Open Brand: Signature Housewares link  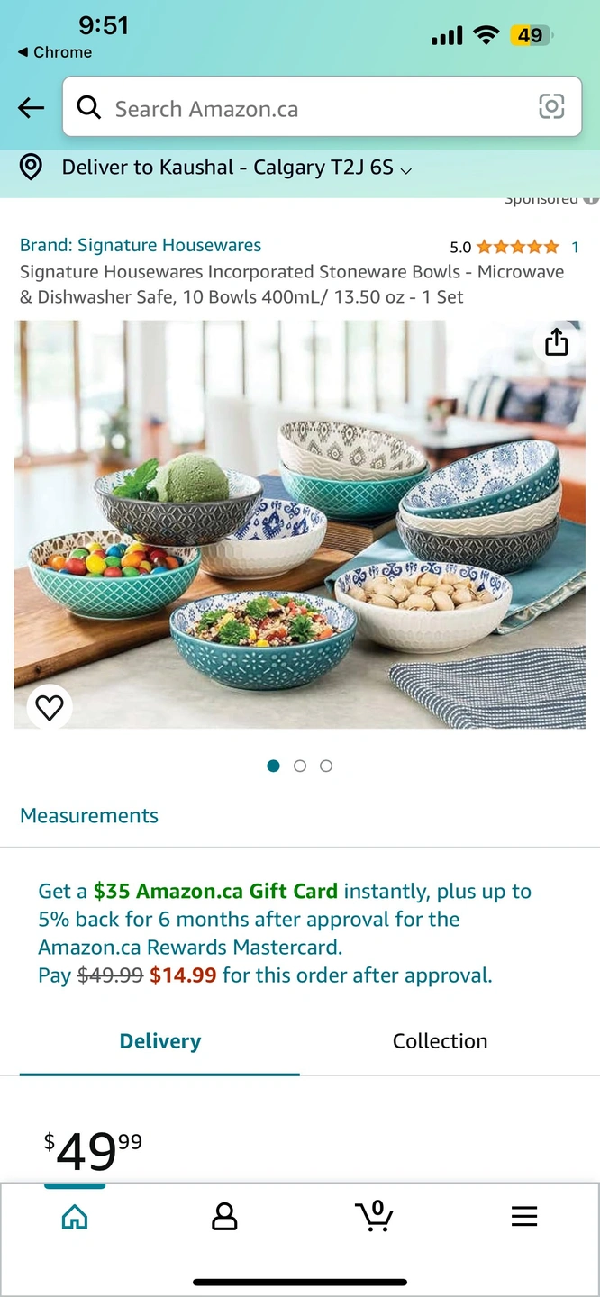pyautogui.click(x=141, y=245)
